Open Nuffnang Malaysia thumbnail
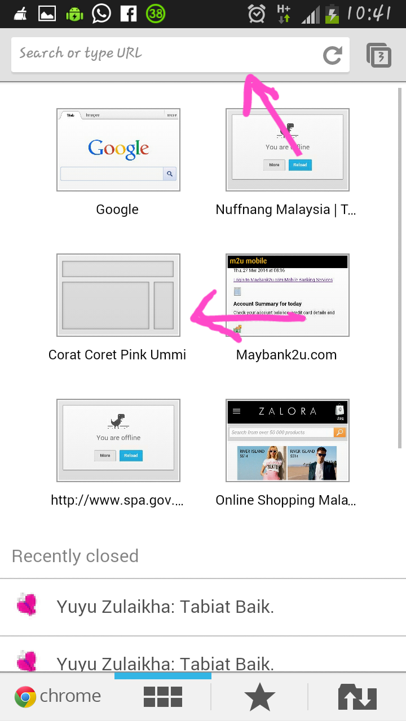 (x=288, y=150)
